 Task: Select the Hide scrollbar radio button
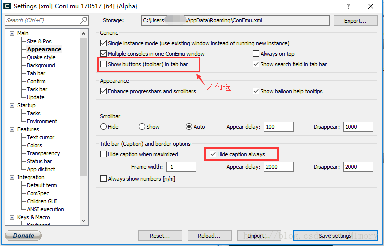coord(103,127)
